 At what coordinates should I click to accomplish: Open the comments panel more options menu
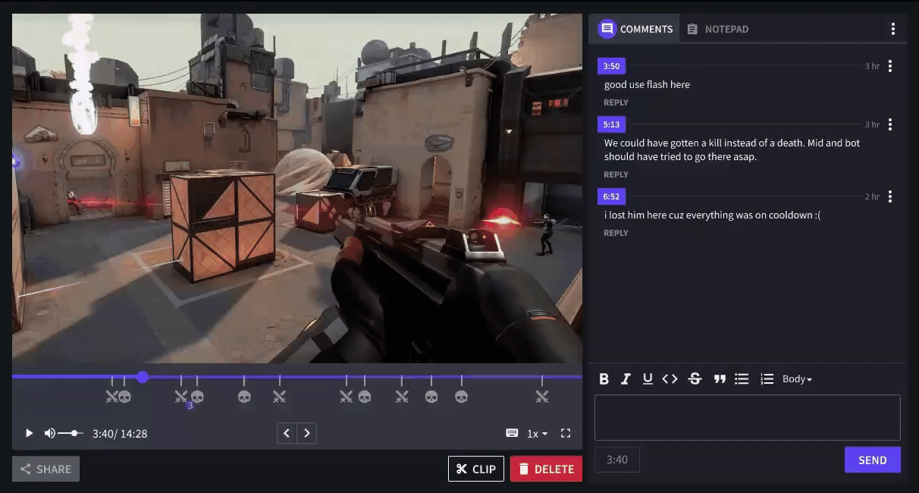pyautogui.click(x=893, y=29)
